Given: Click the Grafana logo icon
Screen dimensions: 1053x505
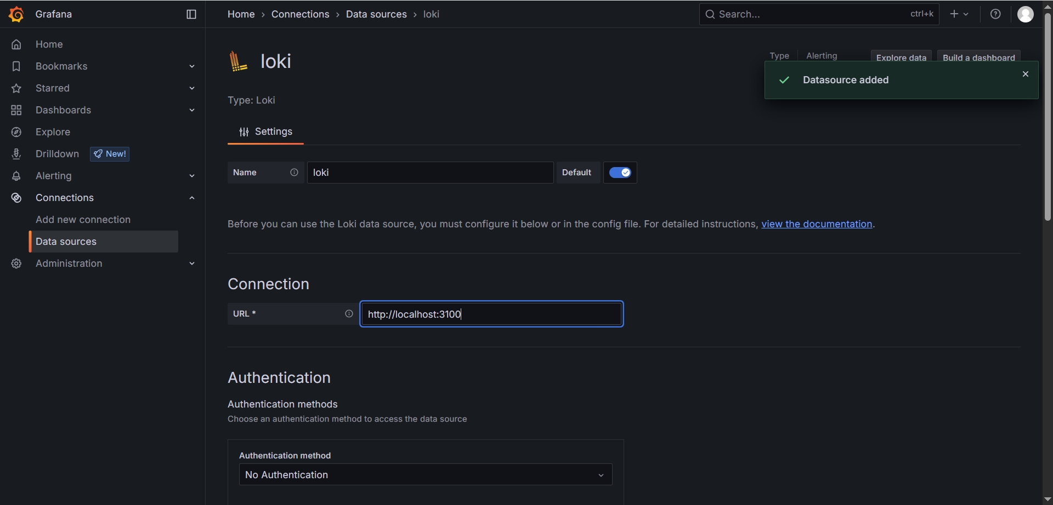Looking at the screenshot, I should pyautogui.click(x=16, y=14).
